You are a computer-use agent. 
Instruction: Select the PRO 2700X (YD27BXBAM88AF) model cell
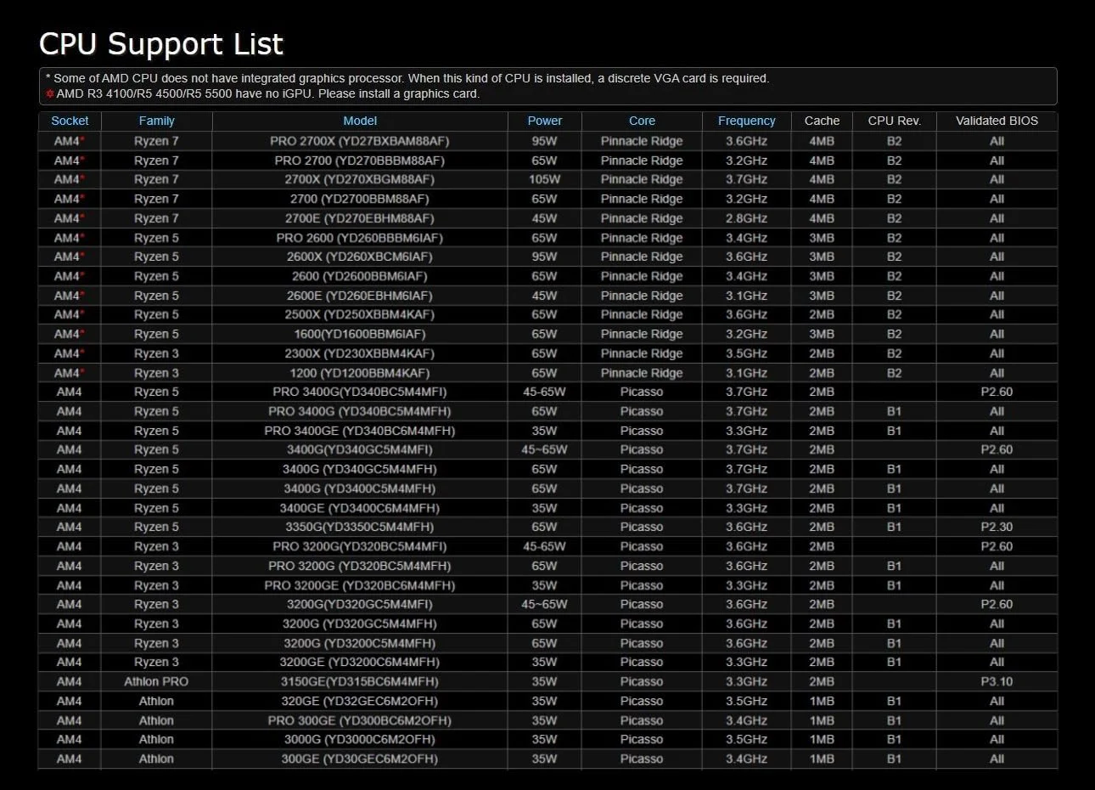point(360,141)
